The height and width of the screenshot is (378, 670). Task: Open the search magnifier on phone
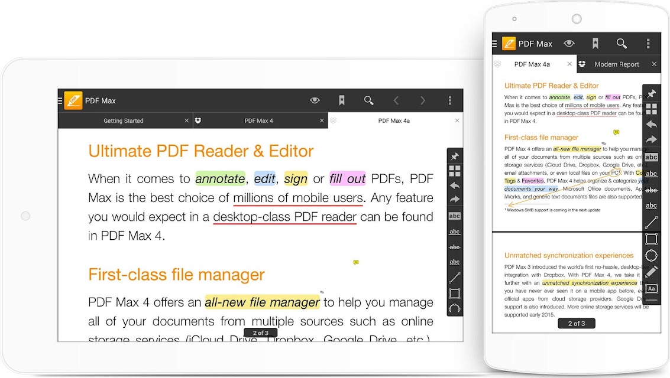click(622, 44)
